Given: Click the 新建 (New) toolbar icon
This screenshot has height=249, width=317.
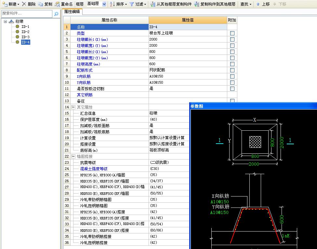Looking at the screenshot, I should point(5,4).
